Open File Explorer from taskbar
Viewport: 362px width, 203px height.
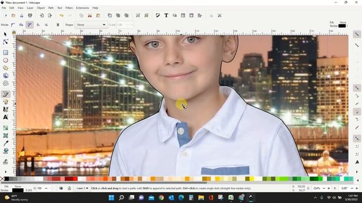point(201,198)
